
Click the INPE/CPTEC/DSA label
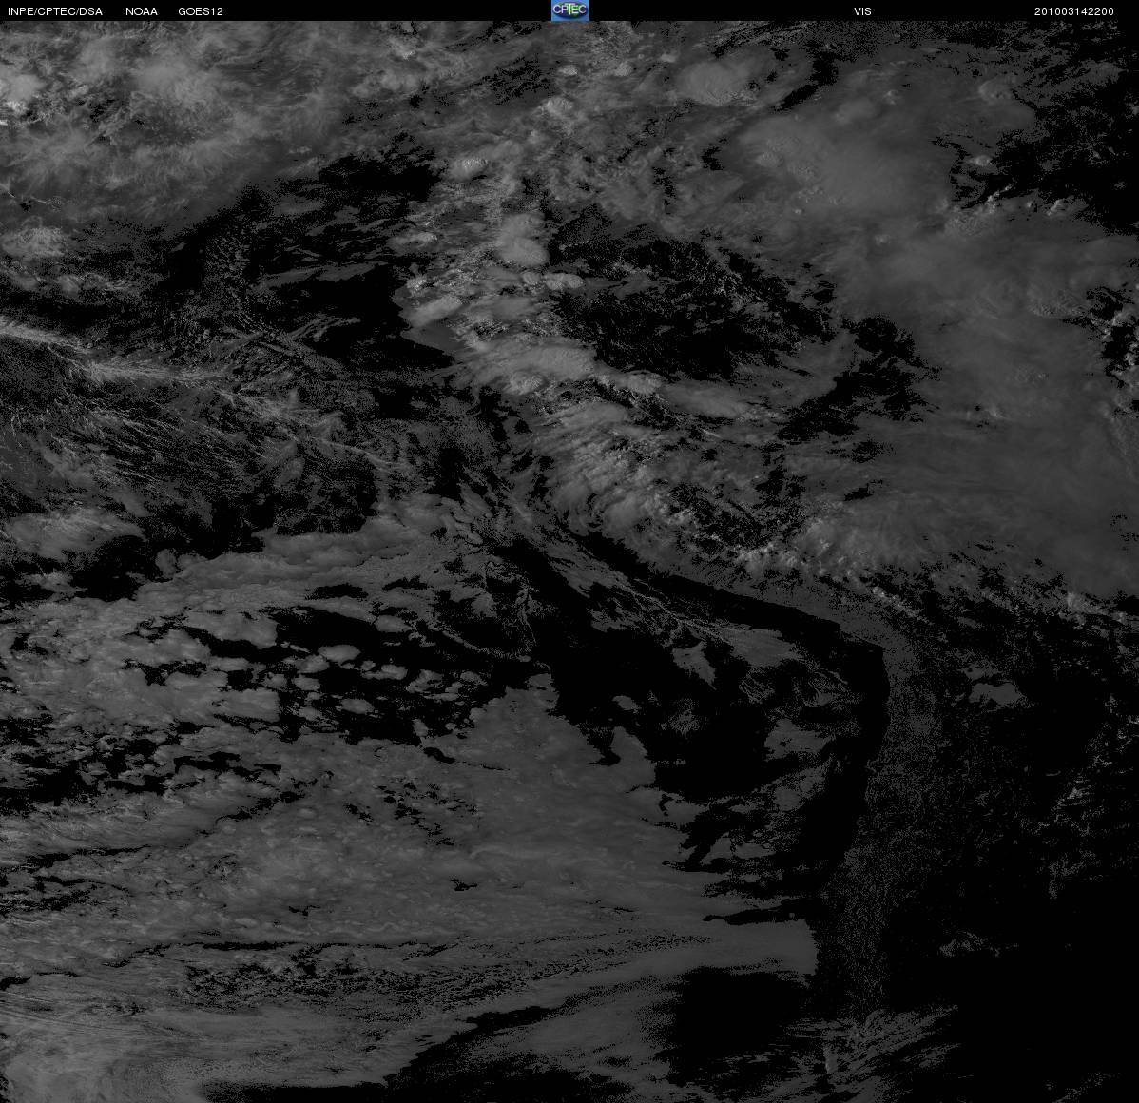pos(55,11)
